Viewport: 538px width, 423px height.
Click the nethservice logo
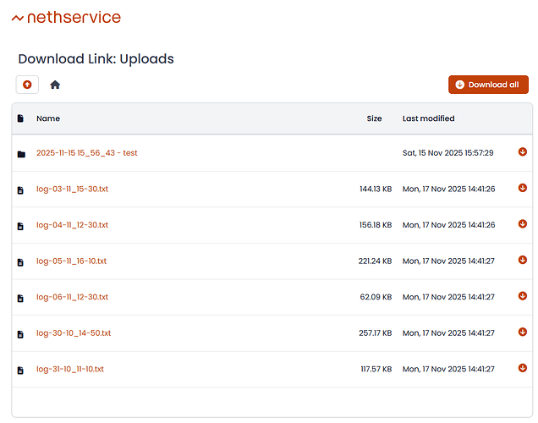click(x=66, y=17)
